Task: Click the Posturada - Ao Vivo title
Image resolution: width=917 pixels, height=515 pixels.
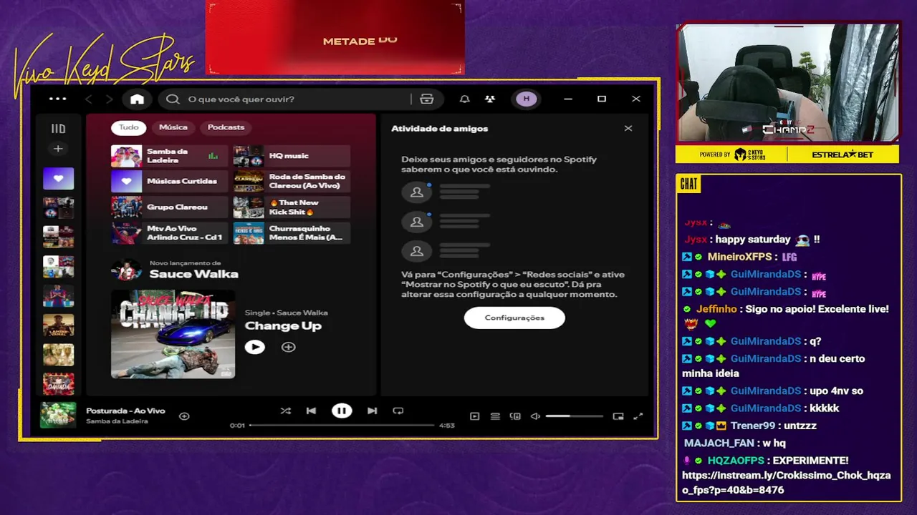Action: coord(125,411)
